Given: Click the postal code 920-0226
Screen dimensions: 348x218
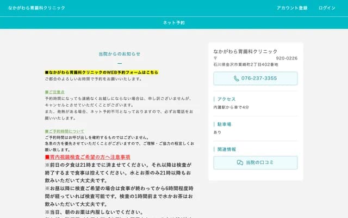Looking at the screenshot, I should point(287,58).
